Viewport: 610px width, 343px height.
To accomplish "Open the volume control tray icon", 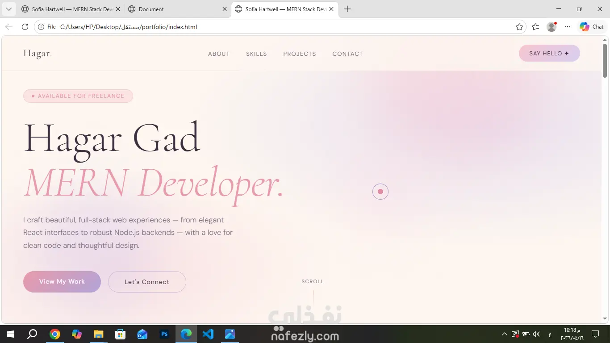I will click(x=537, y=334).
